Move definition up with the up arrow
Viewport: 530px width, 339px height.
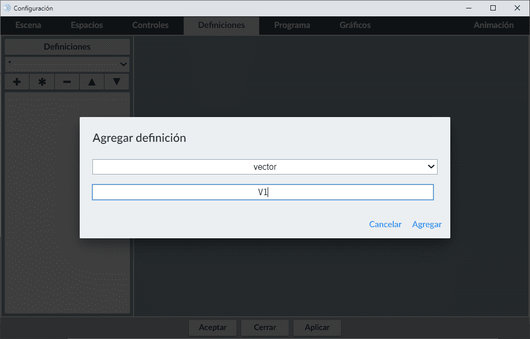point(92,82)
